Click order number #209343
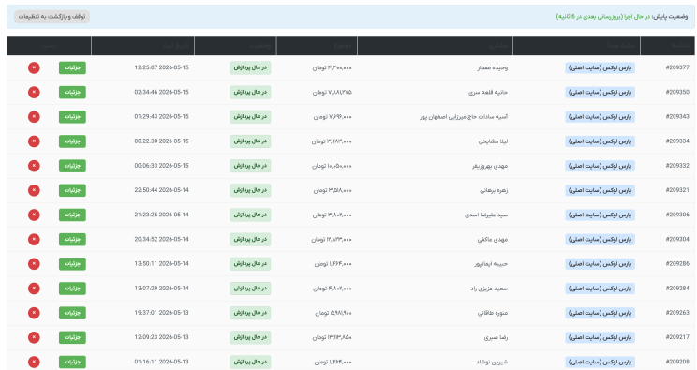Viewport: 697px width, 370px height. [x=677, y=116]
